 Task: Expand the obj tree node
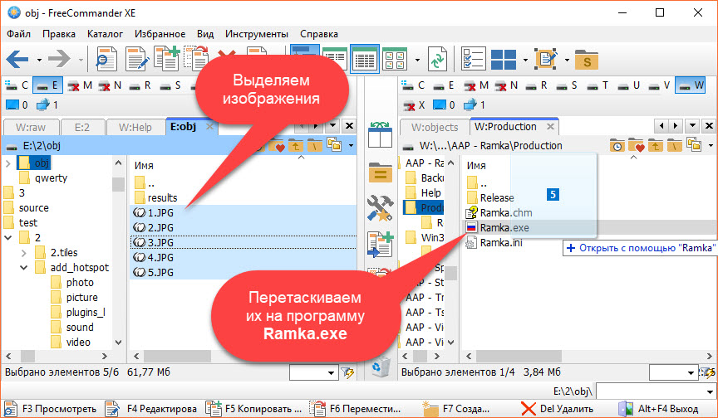click(7, 163)
